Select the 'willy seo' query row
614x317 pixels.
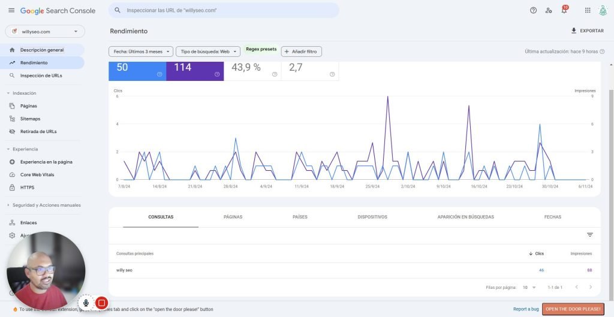tap(354, 270)
